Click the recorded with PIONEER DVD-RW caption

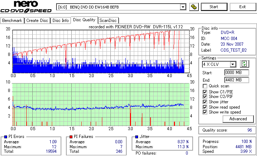click(136, 27)
